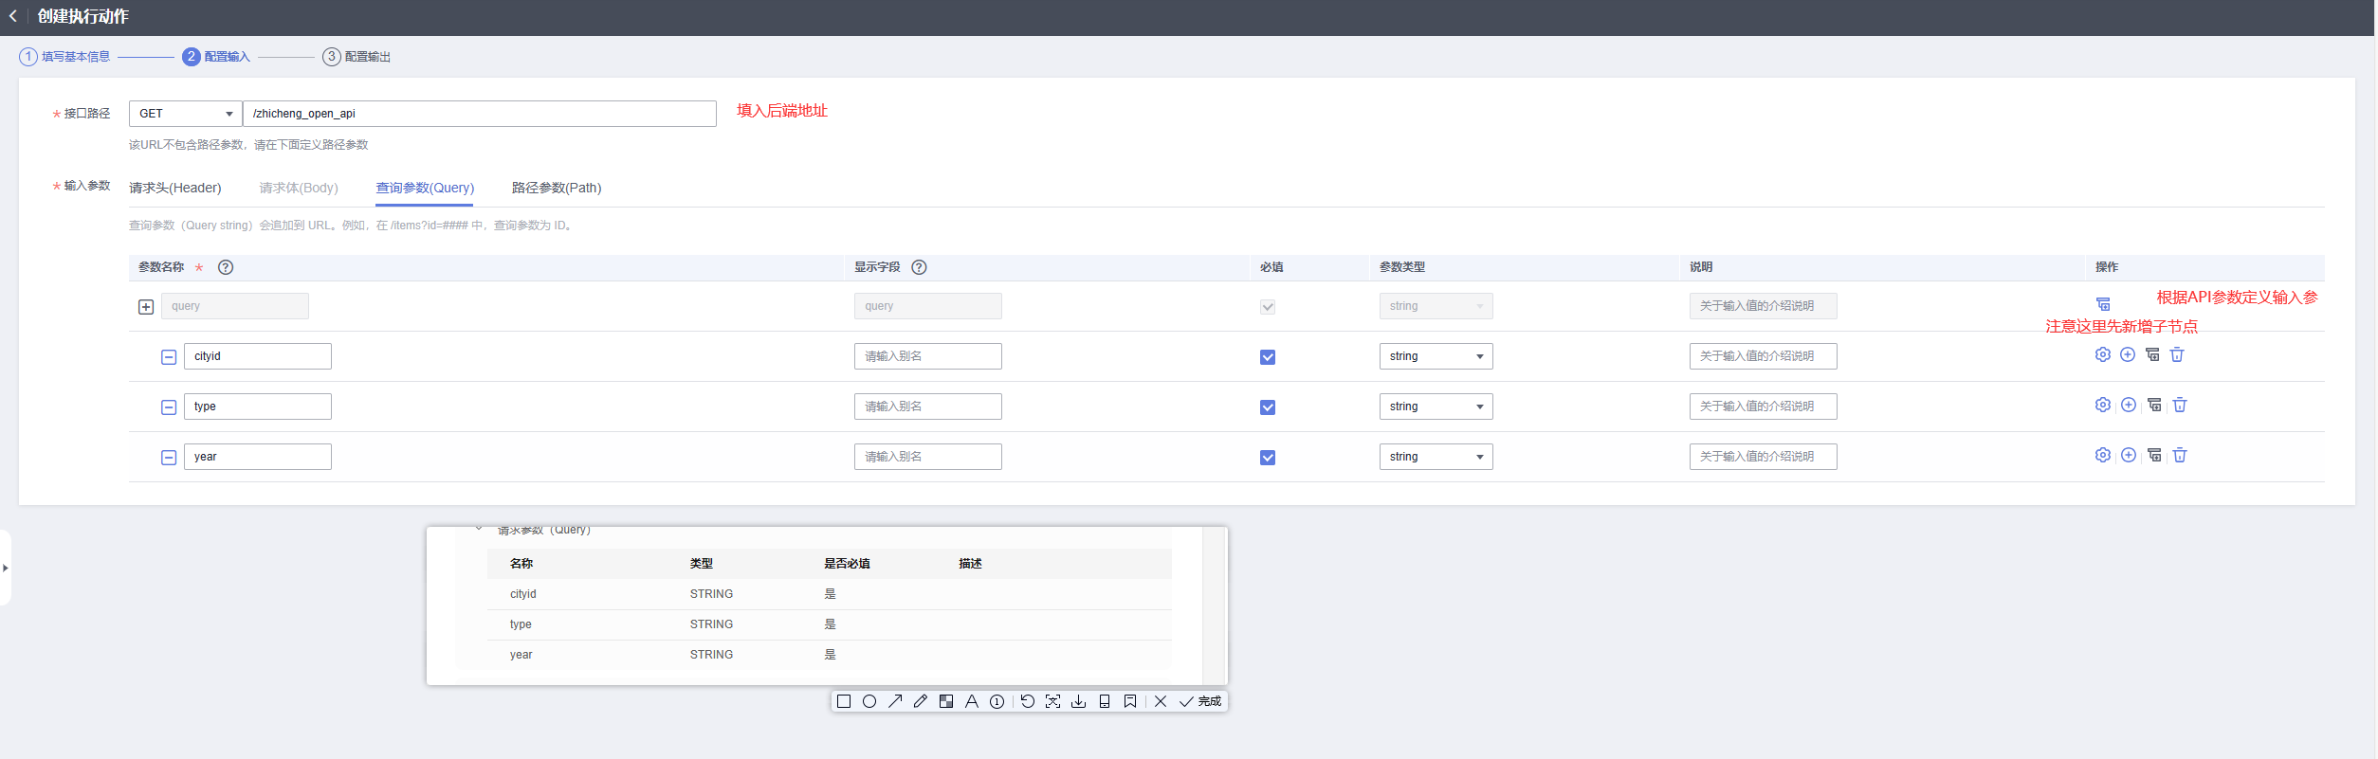Send screenshot to phone icon
The image size is (2378, 759).
1105,701
